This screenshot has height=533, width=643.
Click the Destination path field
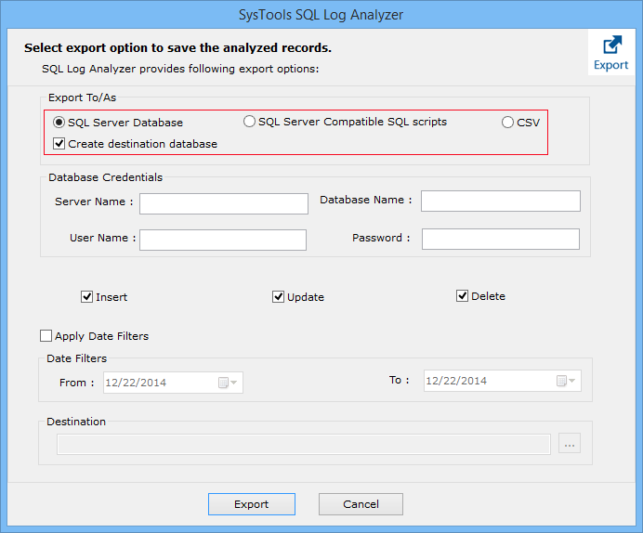(x=303, y=445)
